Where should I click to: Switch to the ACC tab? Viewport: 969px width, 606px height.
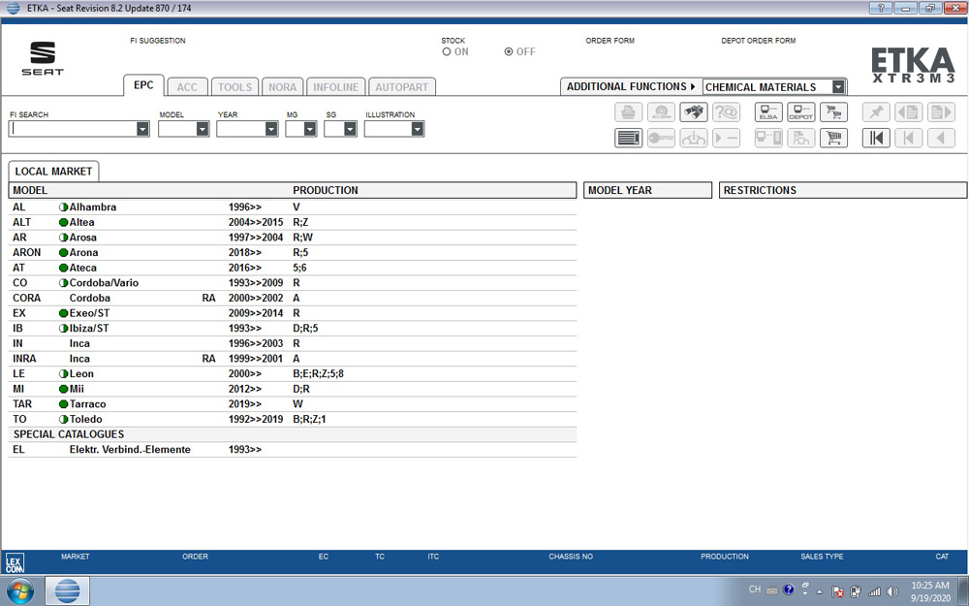(x=187, y=87)
